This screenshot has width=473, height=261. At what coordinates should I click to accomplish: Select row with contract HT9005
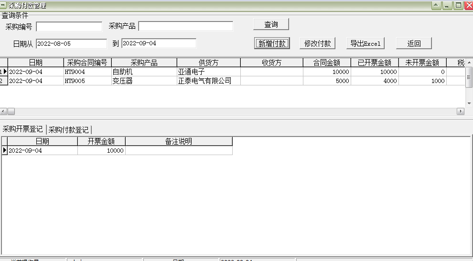point(87,81)
